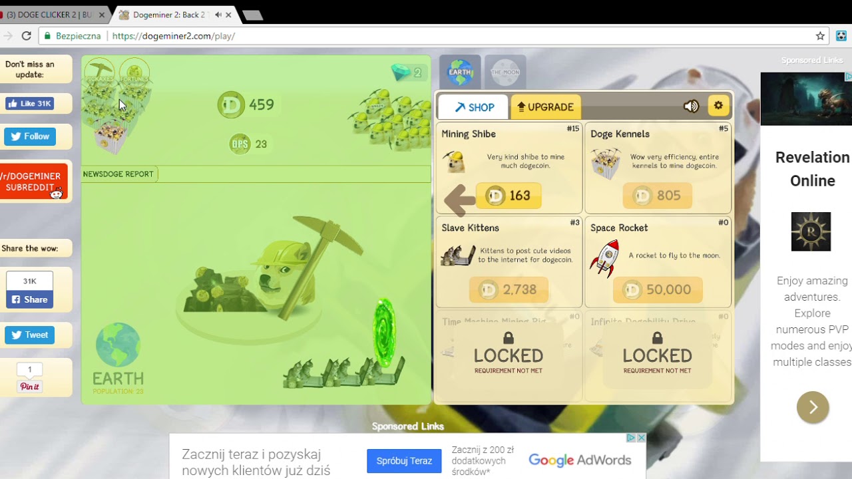Click the teal diamond gem icon
Image resolution: width=852 pixels, height=479 pixels.
[x=401, y=73]
